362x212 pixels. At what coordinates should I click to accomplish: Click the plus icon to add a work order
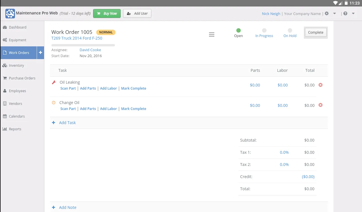pyautogui.click(x=40, y=53)
